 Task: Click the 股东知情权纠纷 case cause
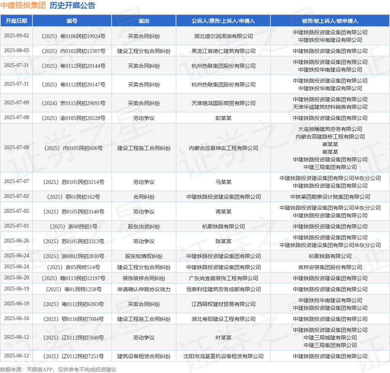click(x=144, y=256)
